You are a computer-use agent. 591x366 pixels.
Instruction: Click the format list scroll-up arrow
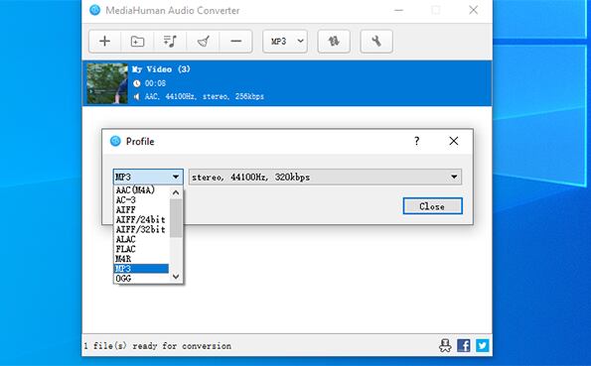coord(176,192)
